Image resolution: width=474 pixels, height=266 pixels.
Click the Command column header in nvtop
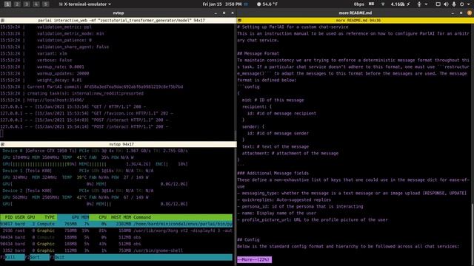tap(142, 217)
